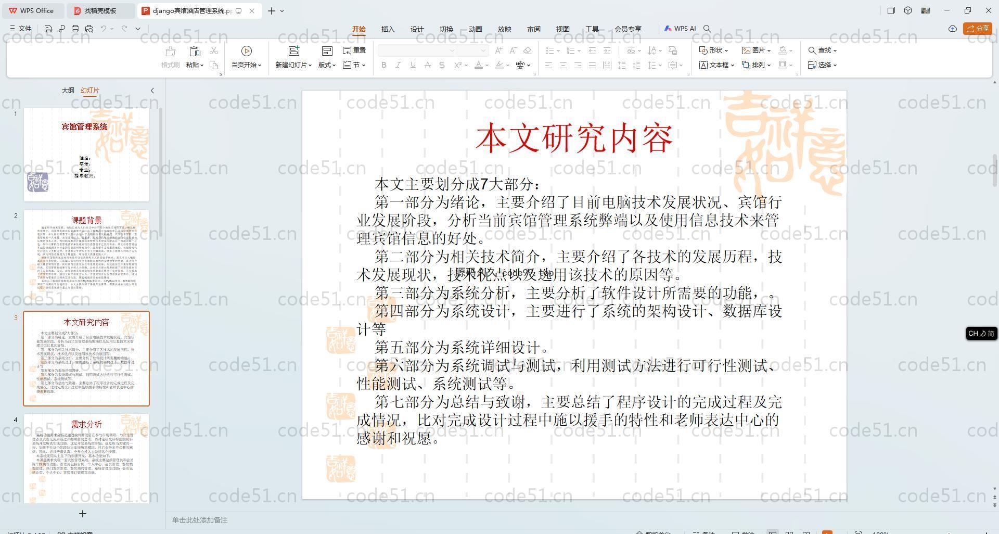The height and width of the screenshot is (534, 999).
Task: Click the Cut scissors icon
Action: coord(214,50)
